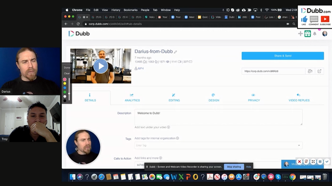Click the Dubb logo in the header
The image size is (332, 186).
pyautogui.click(x=79, y=34)
